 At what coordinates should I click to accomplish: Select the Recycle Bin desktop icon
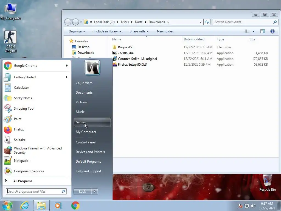click(267, 183)
